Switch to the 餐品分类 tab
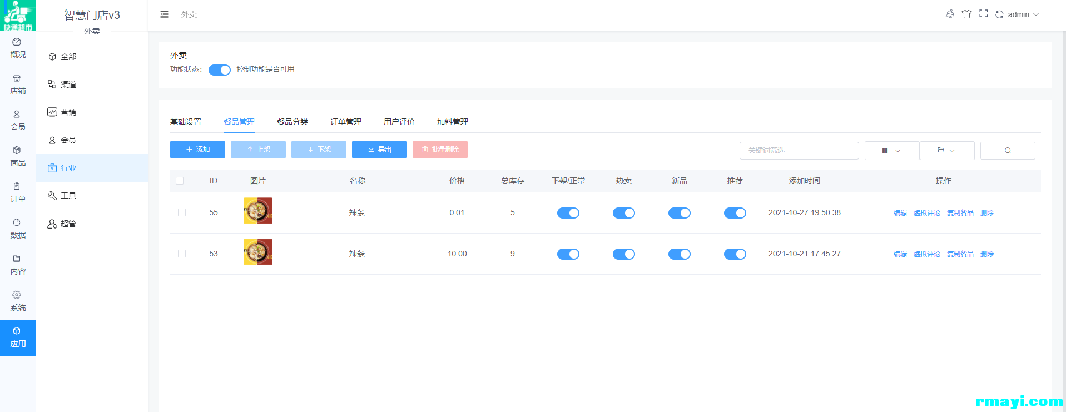 point(292,122)
